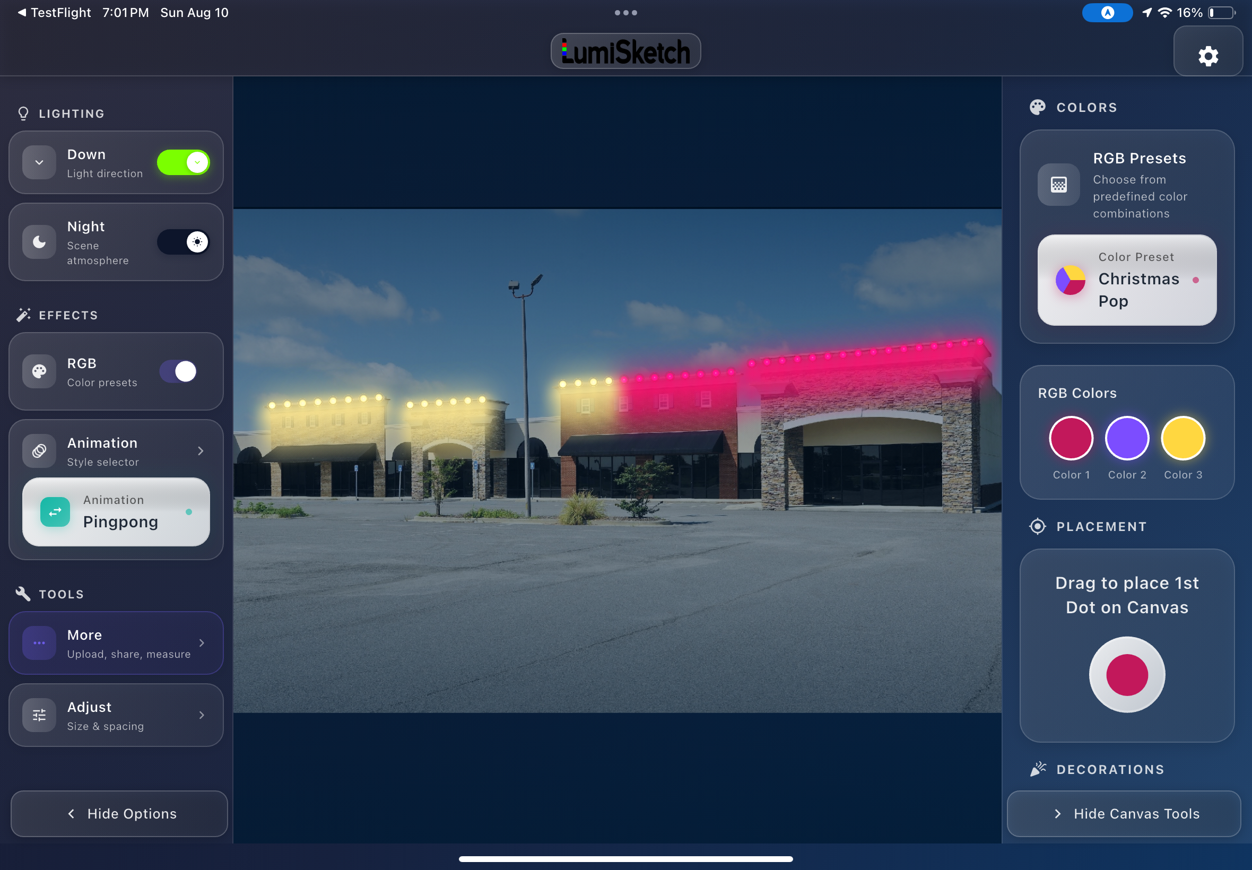Expand the Down light direction dropdown

(x=38, y=162)
